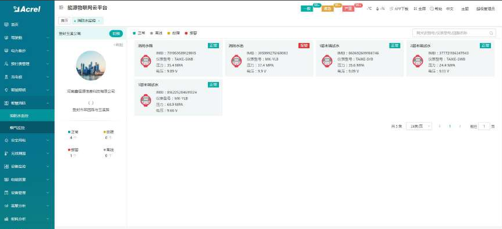
Task: Click the hamburger menu collapse icon
Action: pyautogui.click(x=61, y=8)
